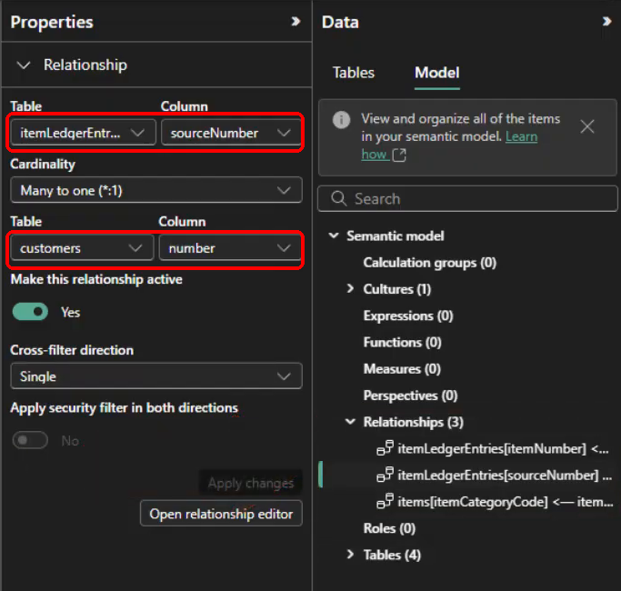The image size is (621, 591).
Task: Open the Cardinality Many to one dropdown
Action: pos(156,190)
